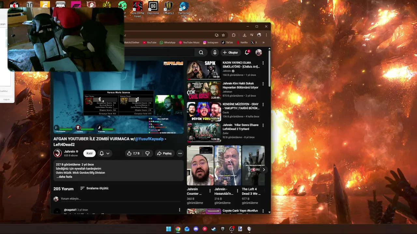Click the YouTube search magnifier button
The width and height of the screenshot is (417, 234).
(x=201, y=52)
